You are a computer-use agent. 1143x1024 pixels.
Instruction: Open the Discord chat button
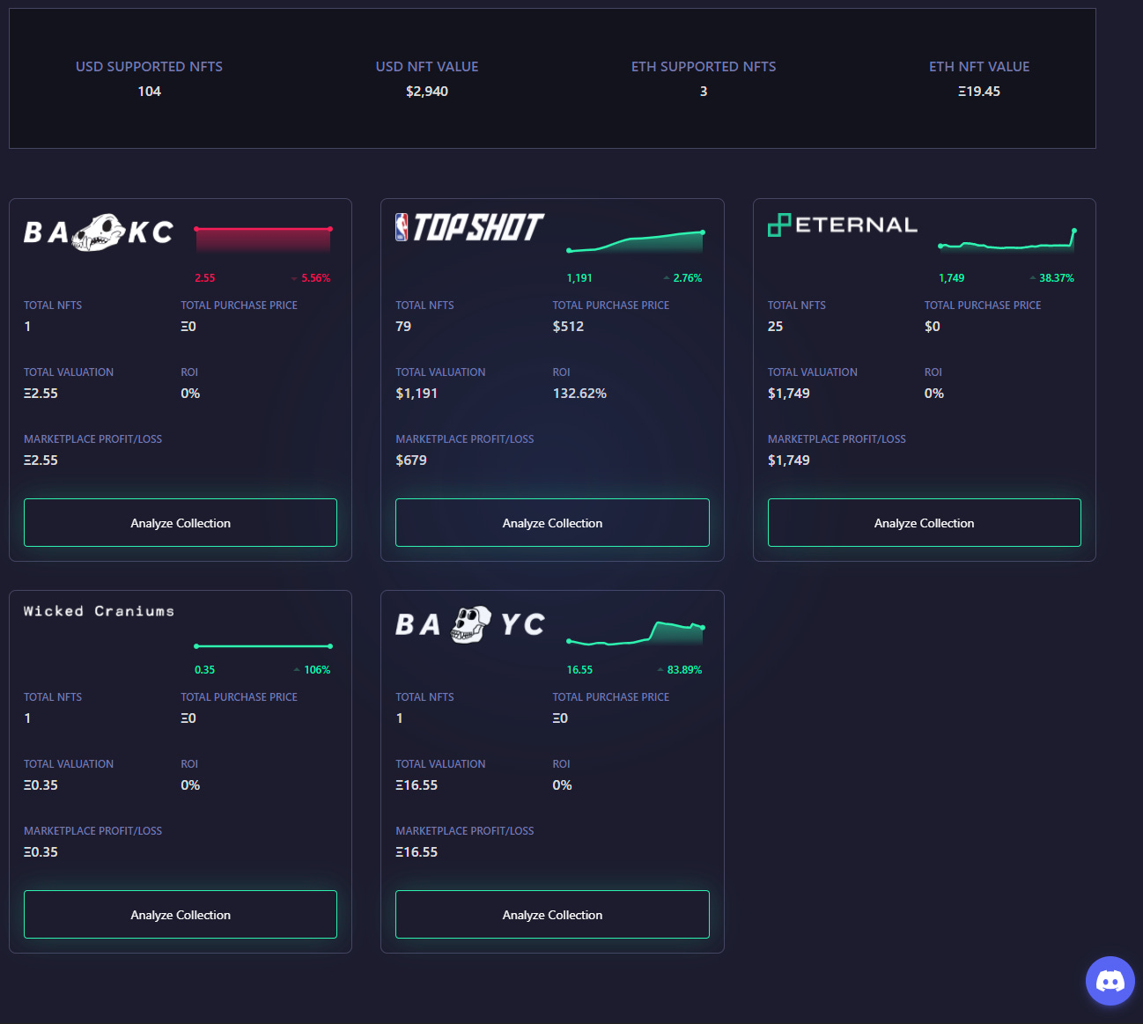(x=1110, y=980)
